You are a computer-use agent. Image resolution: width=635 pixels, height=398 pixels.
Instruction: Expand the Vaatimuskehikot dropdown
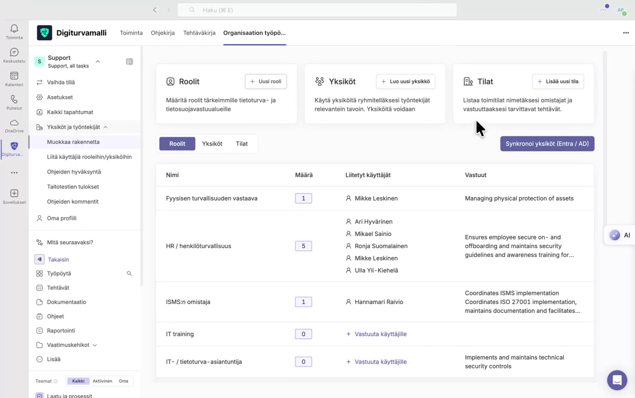[95, 345]
